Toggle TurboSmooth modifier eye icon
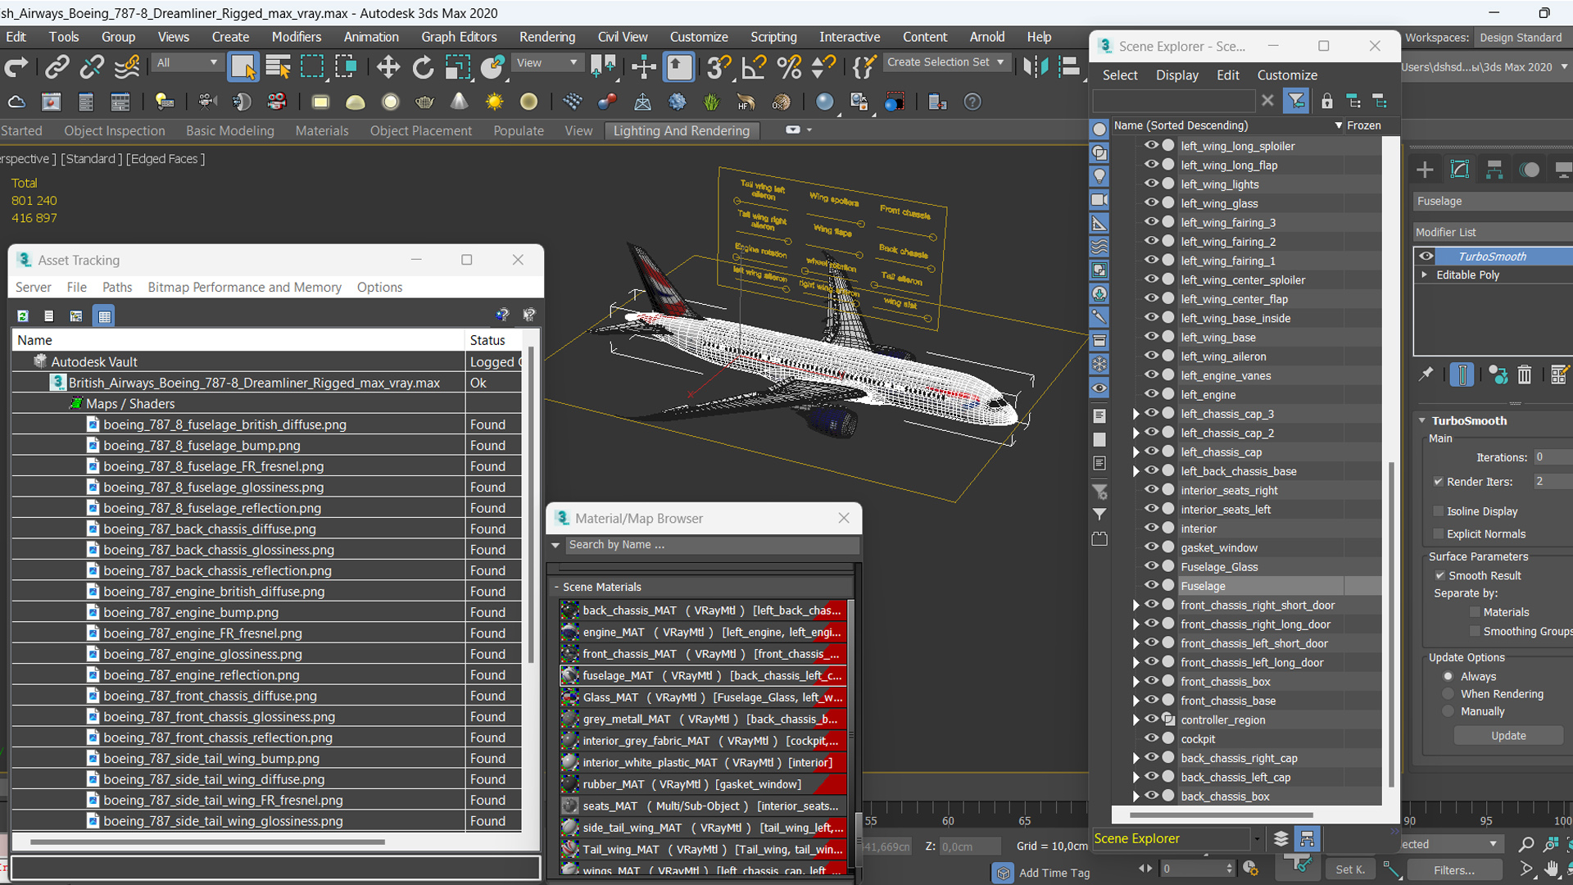 tap(1426, 256)
